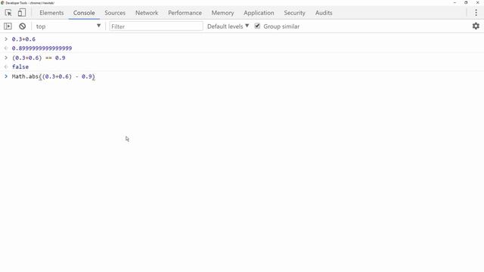Click the (0.3+0.6) == 0.9 line

[x=39, y=57]
